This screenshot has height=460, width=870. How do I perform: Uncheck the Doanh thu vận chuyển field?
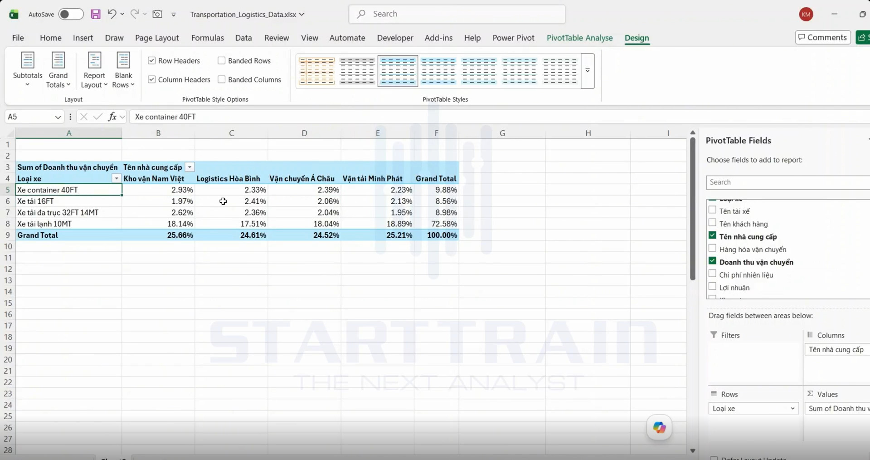tap(712, 261)
